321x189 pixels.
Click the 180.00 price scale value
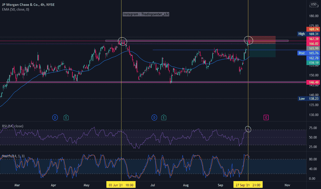click(x=314, y=16)
